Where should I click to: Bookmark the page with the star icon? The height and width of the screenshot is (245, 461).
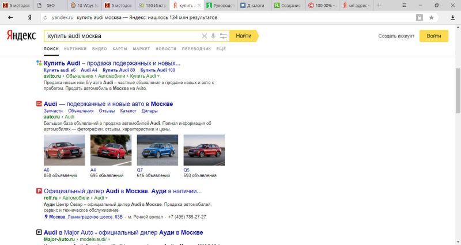(431, 18)
